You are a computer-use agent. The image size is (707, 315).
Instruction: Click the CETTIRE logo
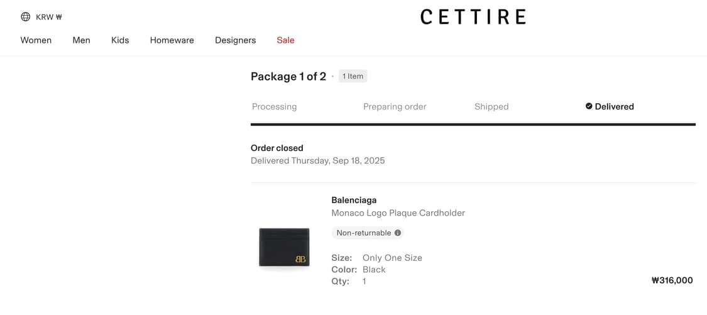pyautogui.click(x=473, y=17)
